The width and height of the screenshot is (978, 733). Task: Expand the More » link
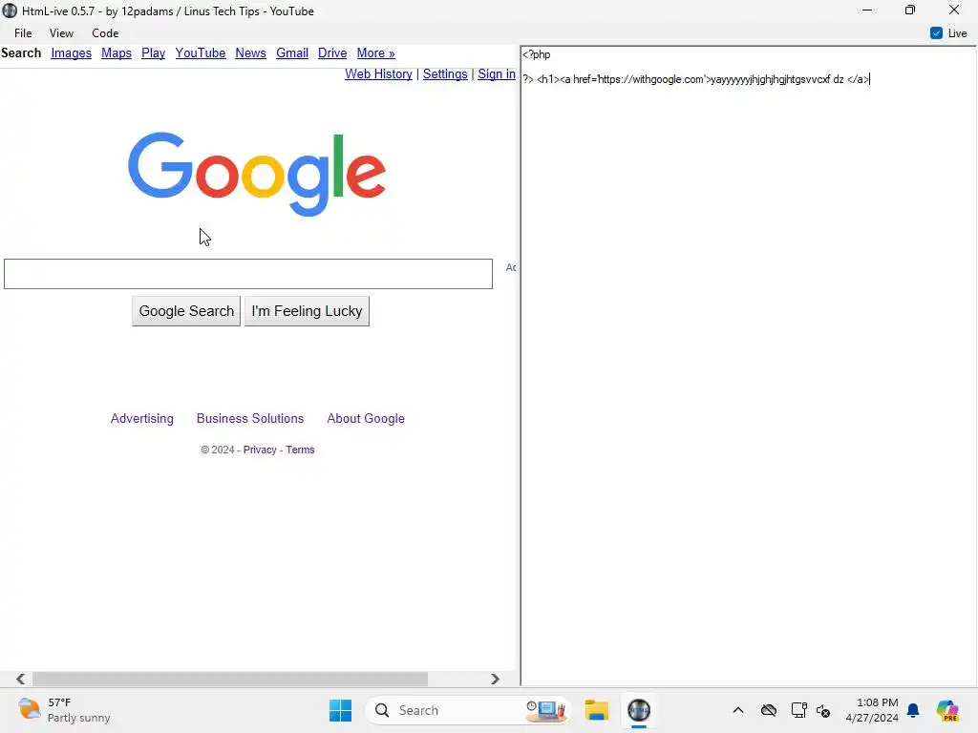click(x=375, y=53)
